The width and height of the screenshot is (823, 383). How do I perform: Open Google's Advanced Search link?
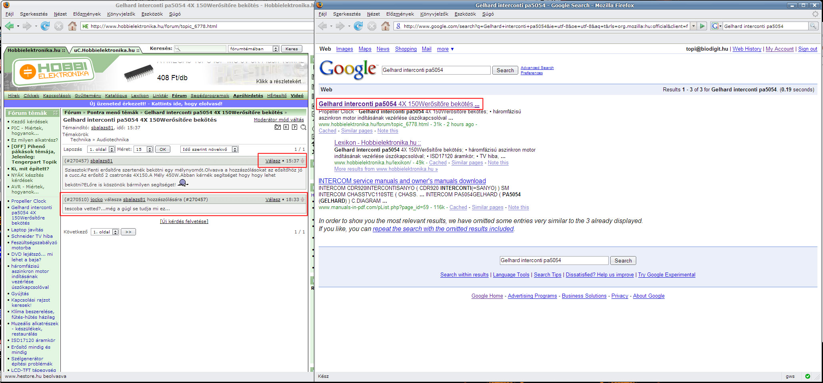(x=537, y=68)
